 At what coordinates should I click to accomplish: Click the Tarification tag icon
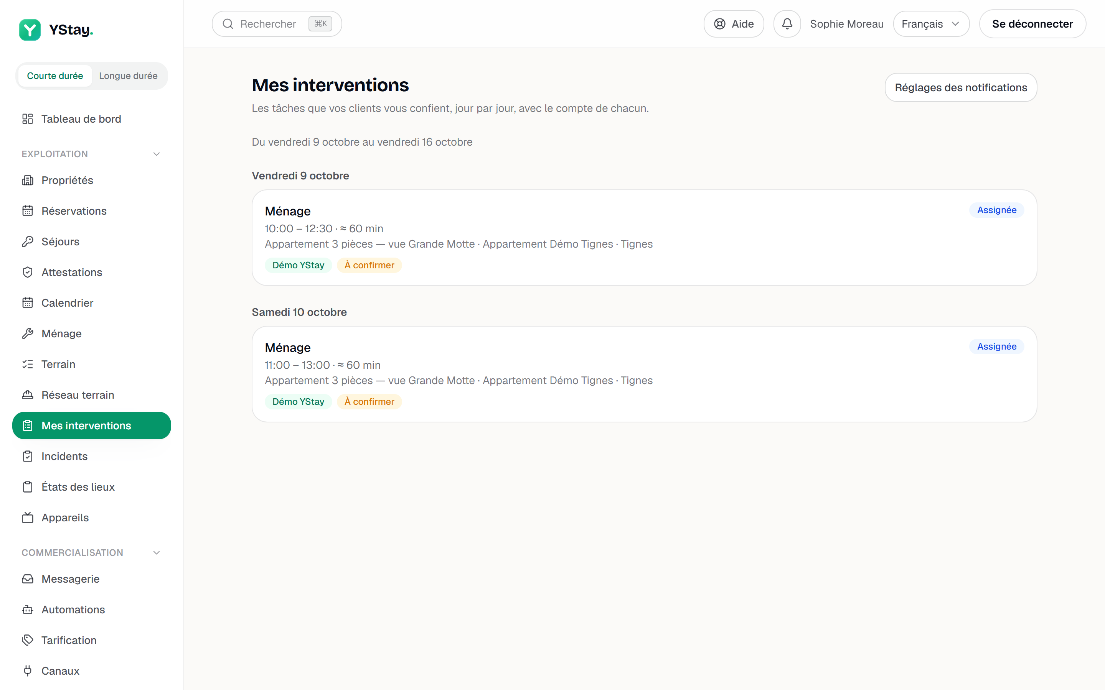tap(27, 640)
